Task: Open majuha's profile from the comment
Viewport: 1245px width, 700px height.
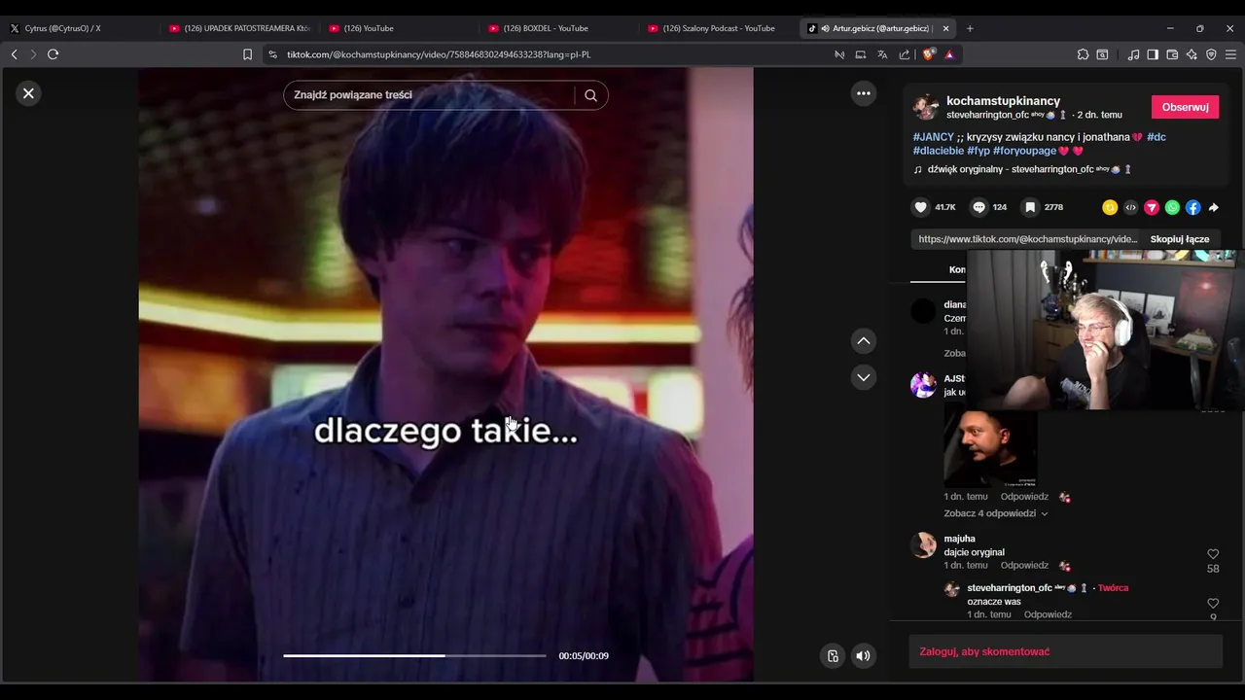Action: 959,539
